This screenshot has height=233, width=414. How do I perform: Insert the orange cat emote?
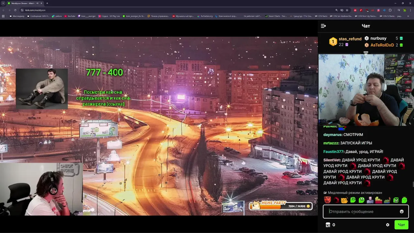344,200
